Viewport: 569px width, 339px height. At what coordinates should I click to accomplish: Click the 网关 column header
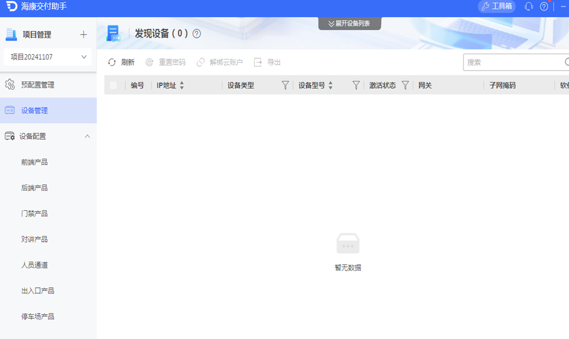click(x=425, y=85)
